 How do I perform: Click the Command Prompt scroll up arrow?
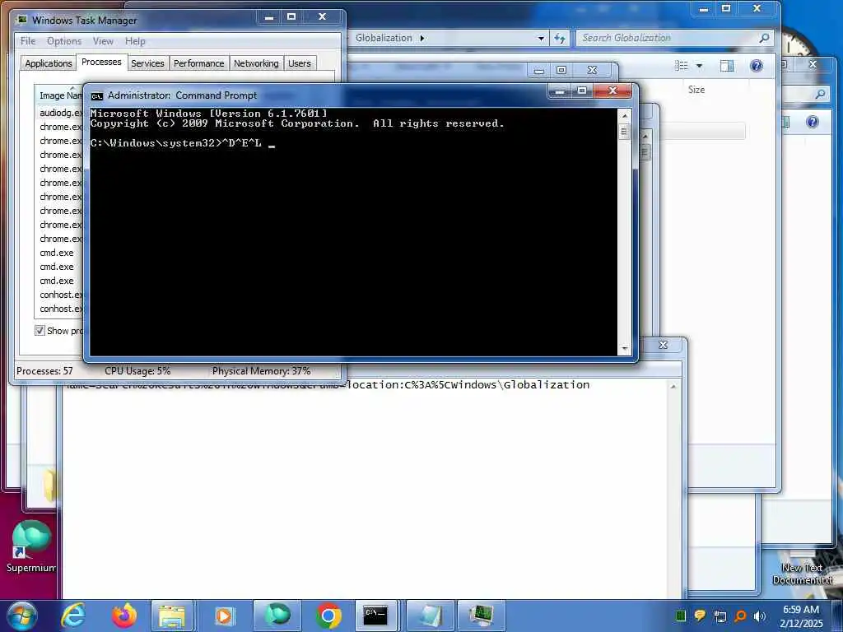click(624, 115)
